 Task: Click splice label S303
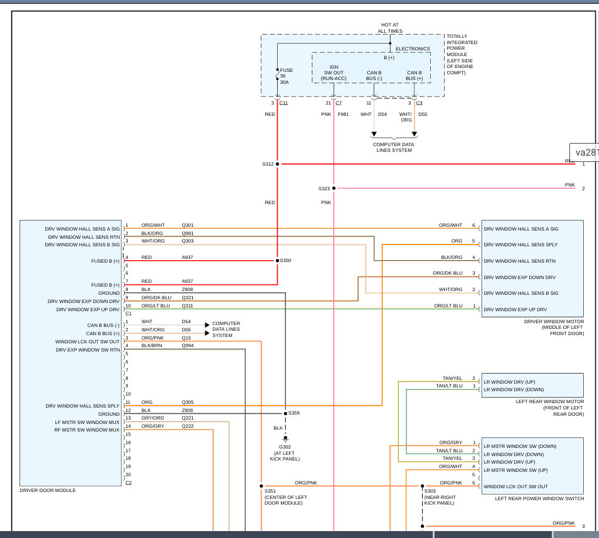point(430,491)
